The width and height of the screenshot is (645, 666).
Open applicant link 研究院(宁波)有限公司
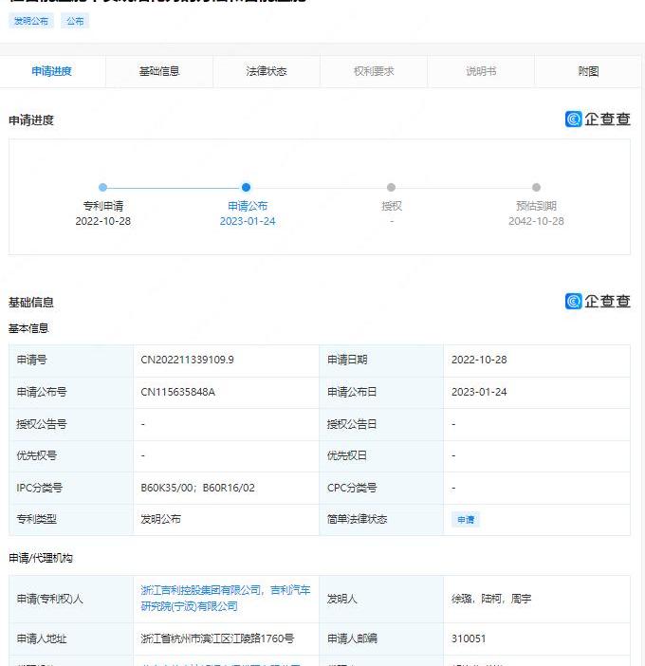click(x=189, y=606)
